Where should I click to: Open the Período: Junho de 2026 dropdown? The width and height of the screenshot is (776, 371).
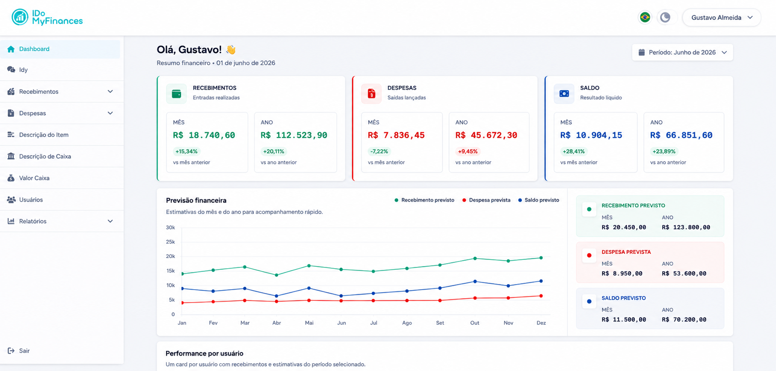[682, 52]
